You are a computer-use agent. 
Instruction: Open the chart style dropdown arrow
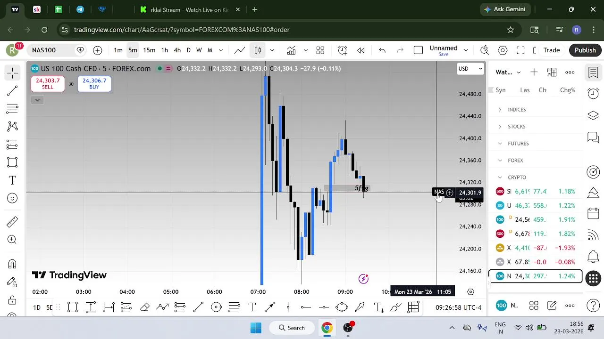click(x=272, y=50)
